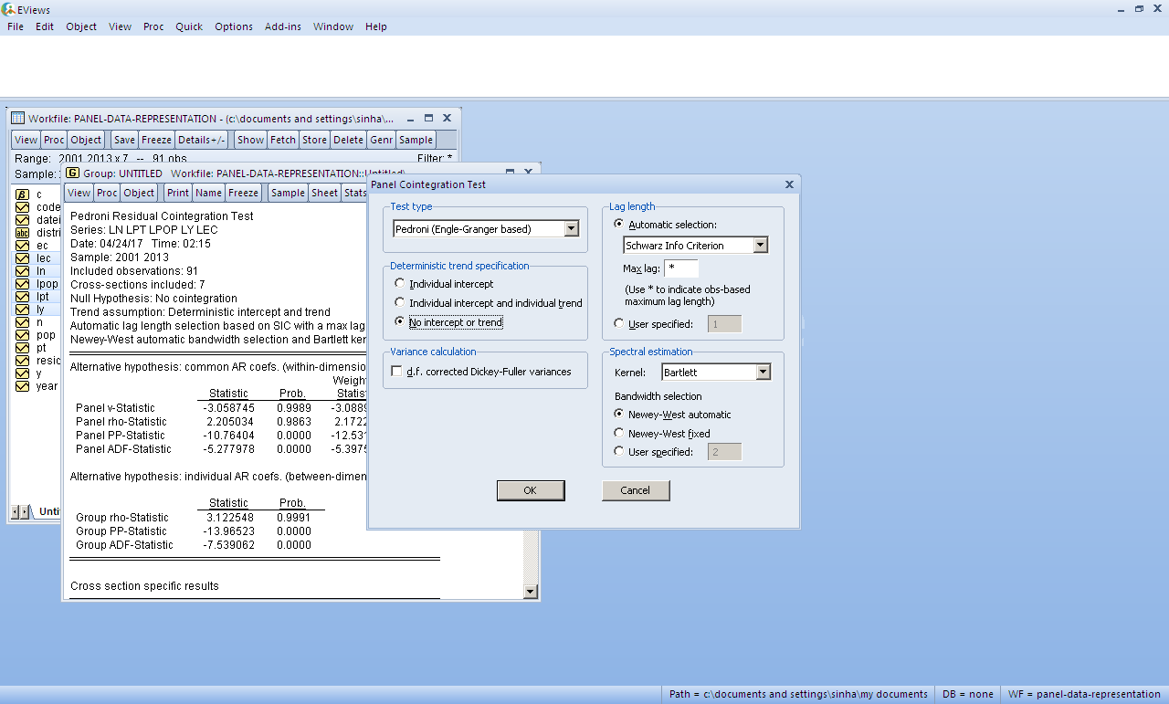The image size is (1169, 704).
Task: Click the ln series icon in workfile
Action: pyautogui.click(x=23, y=271)
